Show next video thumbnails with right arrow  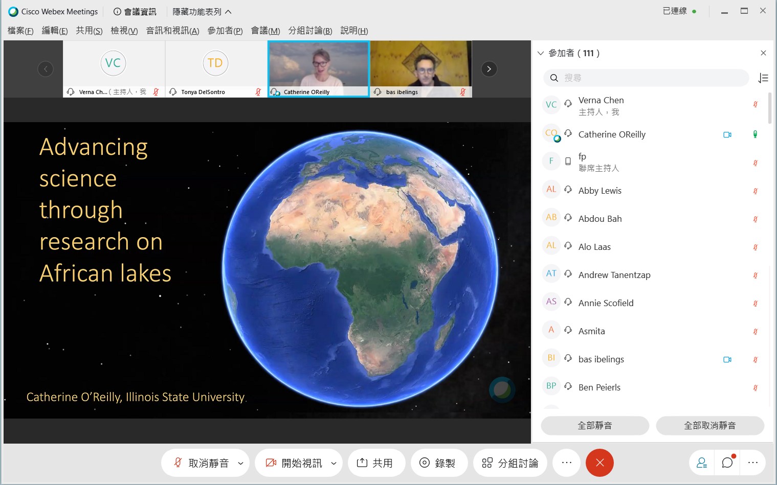[489, 69]
